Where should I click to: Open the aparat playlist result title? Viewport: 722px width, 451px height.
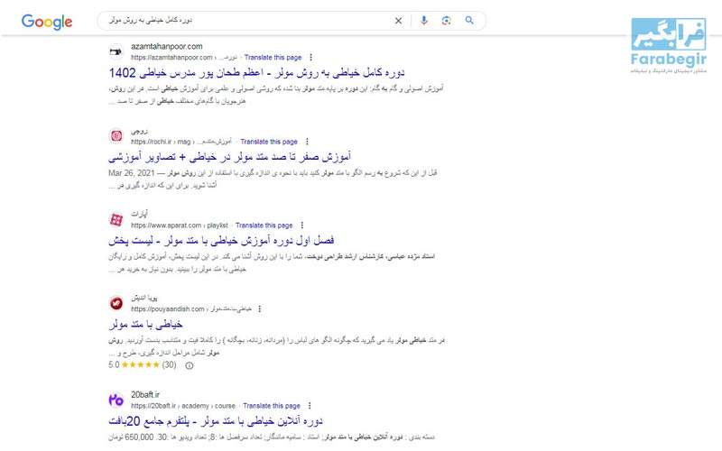221,241
